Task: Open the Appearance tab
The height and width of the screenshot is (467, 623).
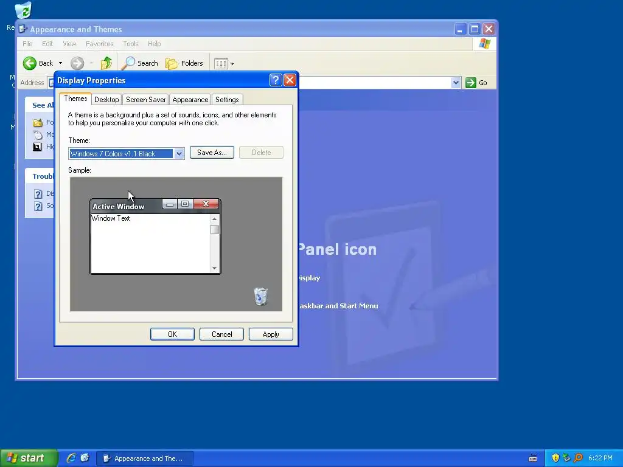Action: coord(190,100)
